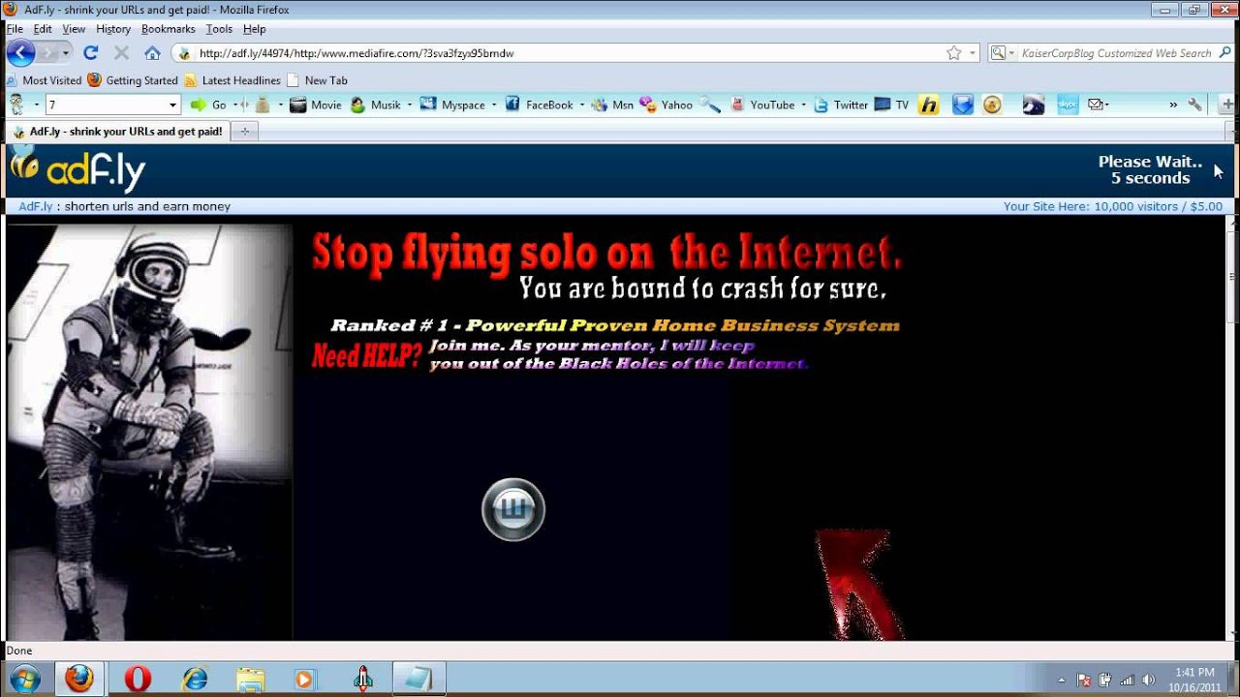
Task: Click the yellow 'h' toolbar icon
Action: pos(929,105)
